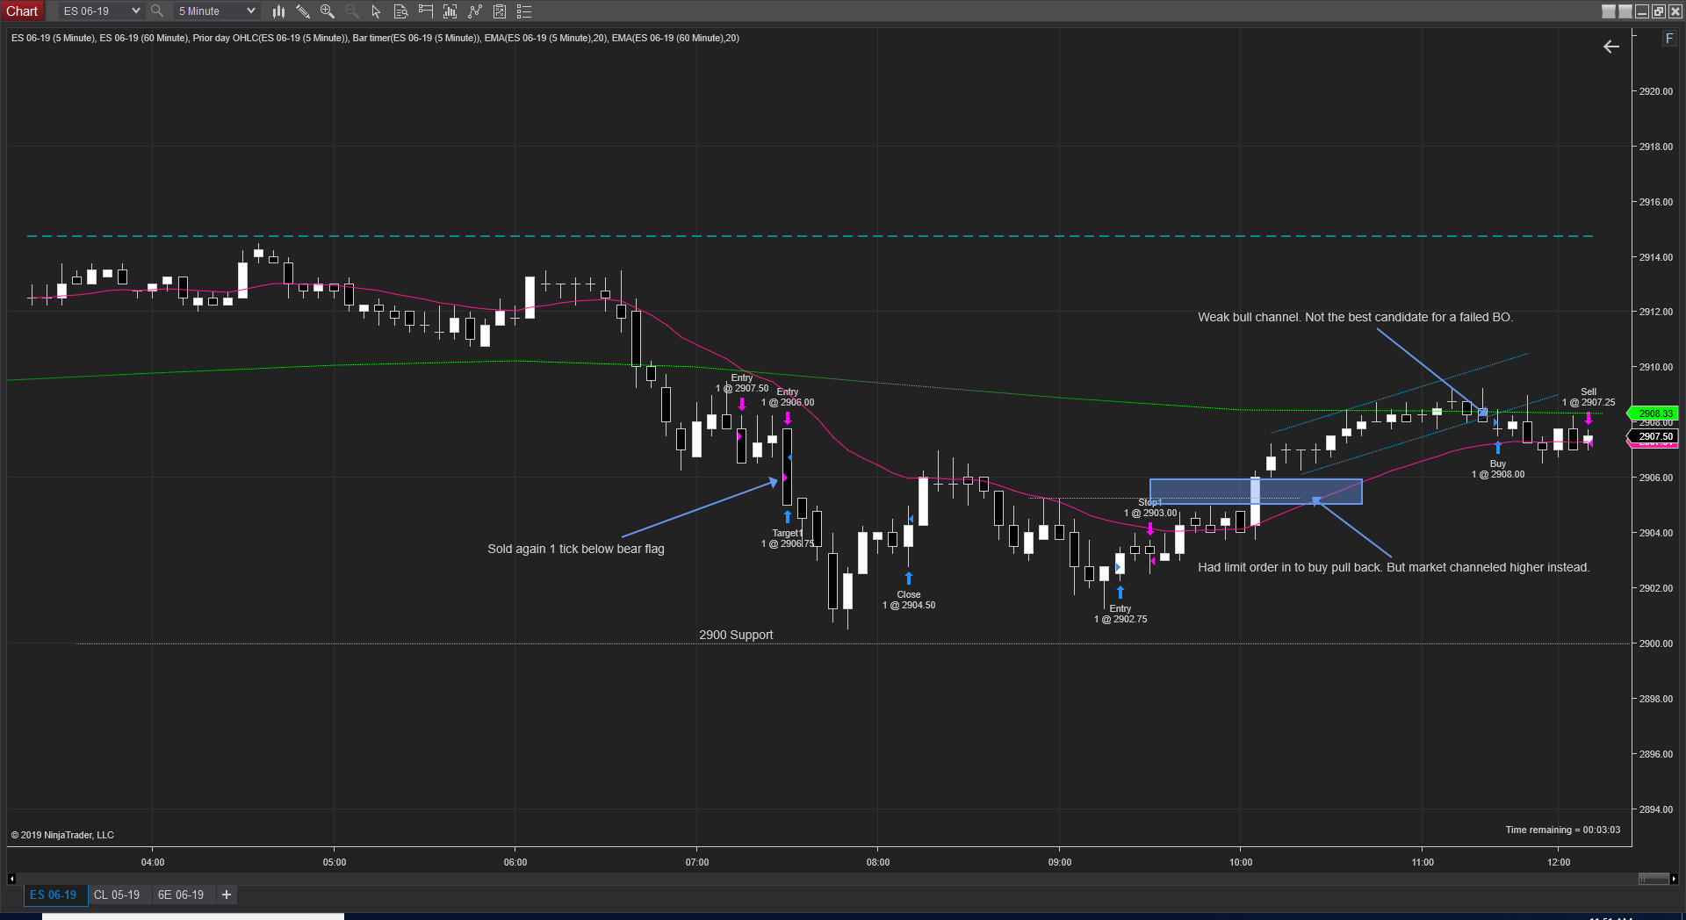Click the first gray window link button
Image resolution: width=1686 pixels, height=920 pixels.
tap(1609, 11)
